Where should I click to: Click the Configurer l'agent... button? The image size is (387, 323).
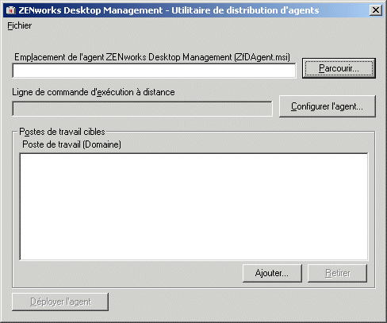(328, 106)
